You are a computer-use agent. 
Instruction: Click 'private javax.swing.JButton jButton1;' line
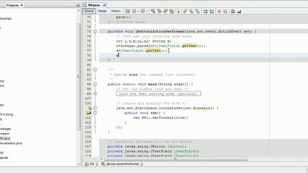click(x=147, y=147)
